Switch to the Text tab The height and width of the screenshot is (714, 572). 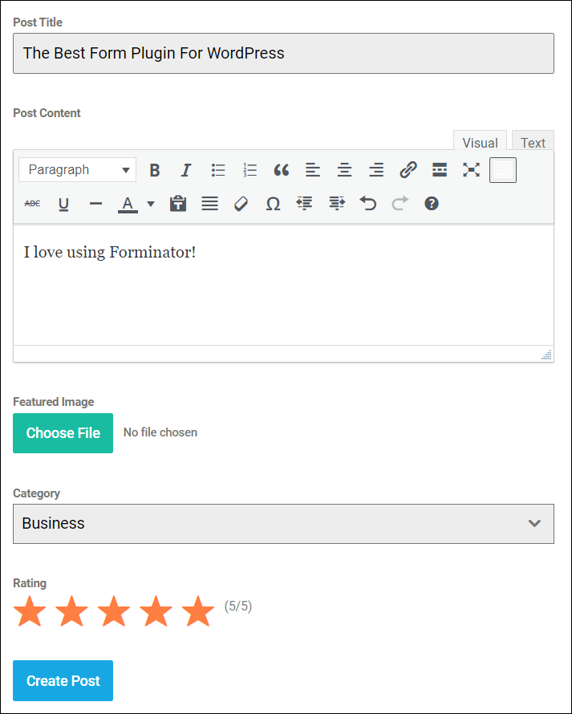click(532, 142)
